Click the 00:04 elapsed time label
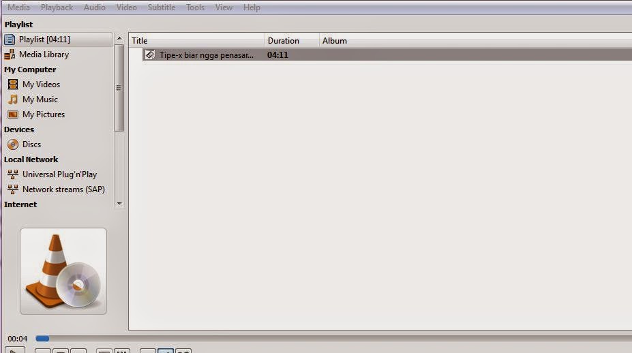The height and width of the screenshot is (353, 632). tap(17, 339)
